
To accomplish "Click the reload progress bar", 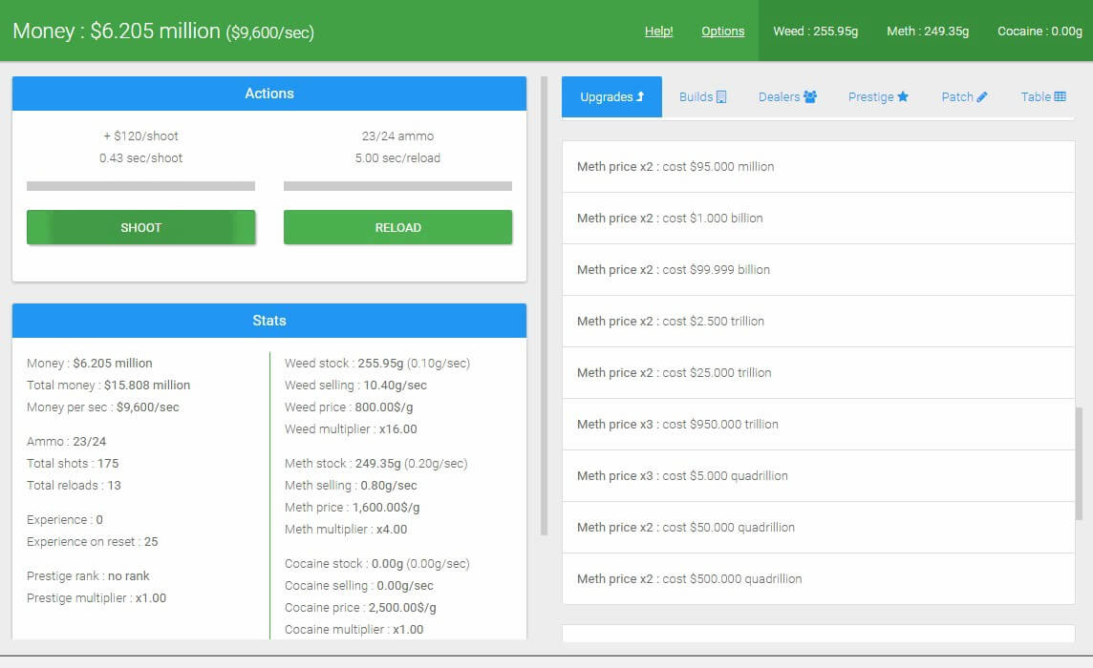I will [397, 186].
